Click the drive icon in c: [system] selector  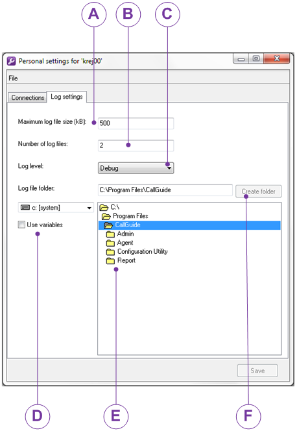[25, 208]
